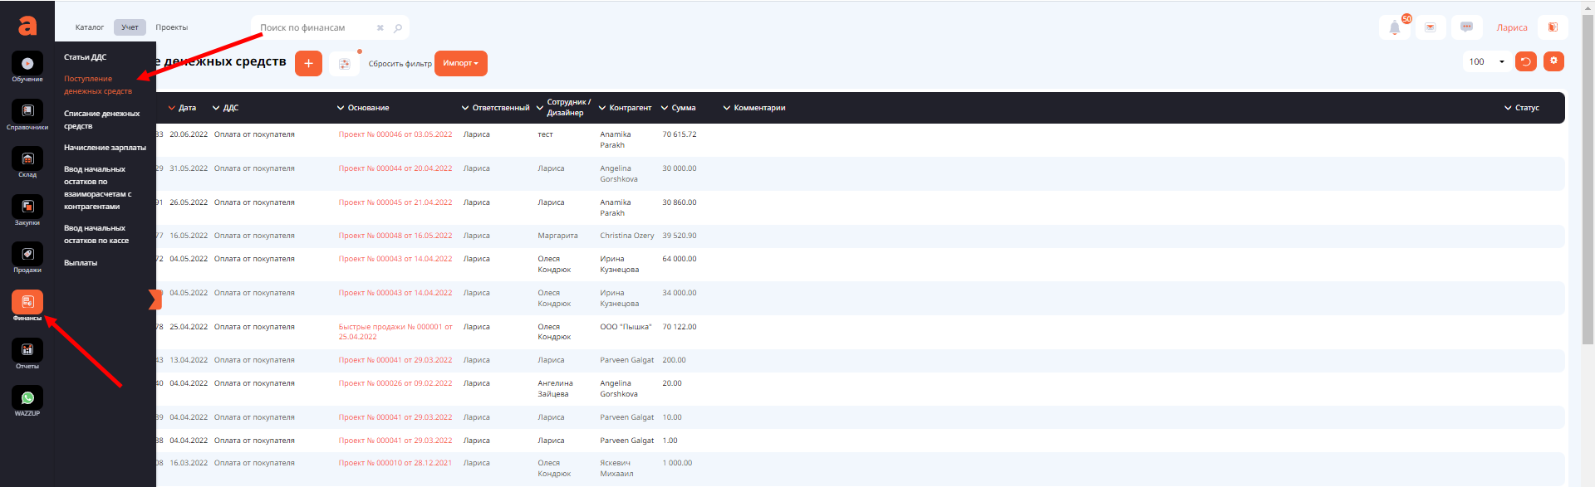This screenshot has height=487, width=1595.
Task: Open the rows-per-page 100 dropdown
Action: tap(1486, 61)
